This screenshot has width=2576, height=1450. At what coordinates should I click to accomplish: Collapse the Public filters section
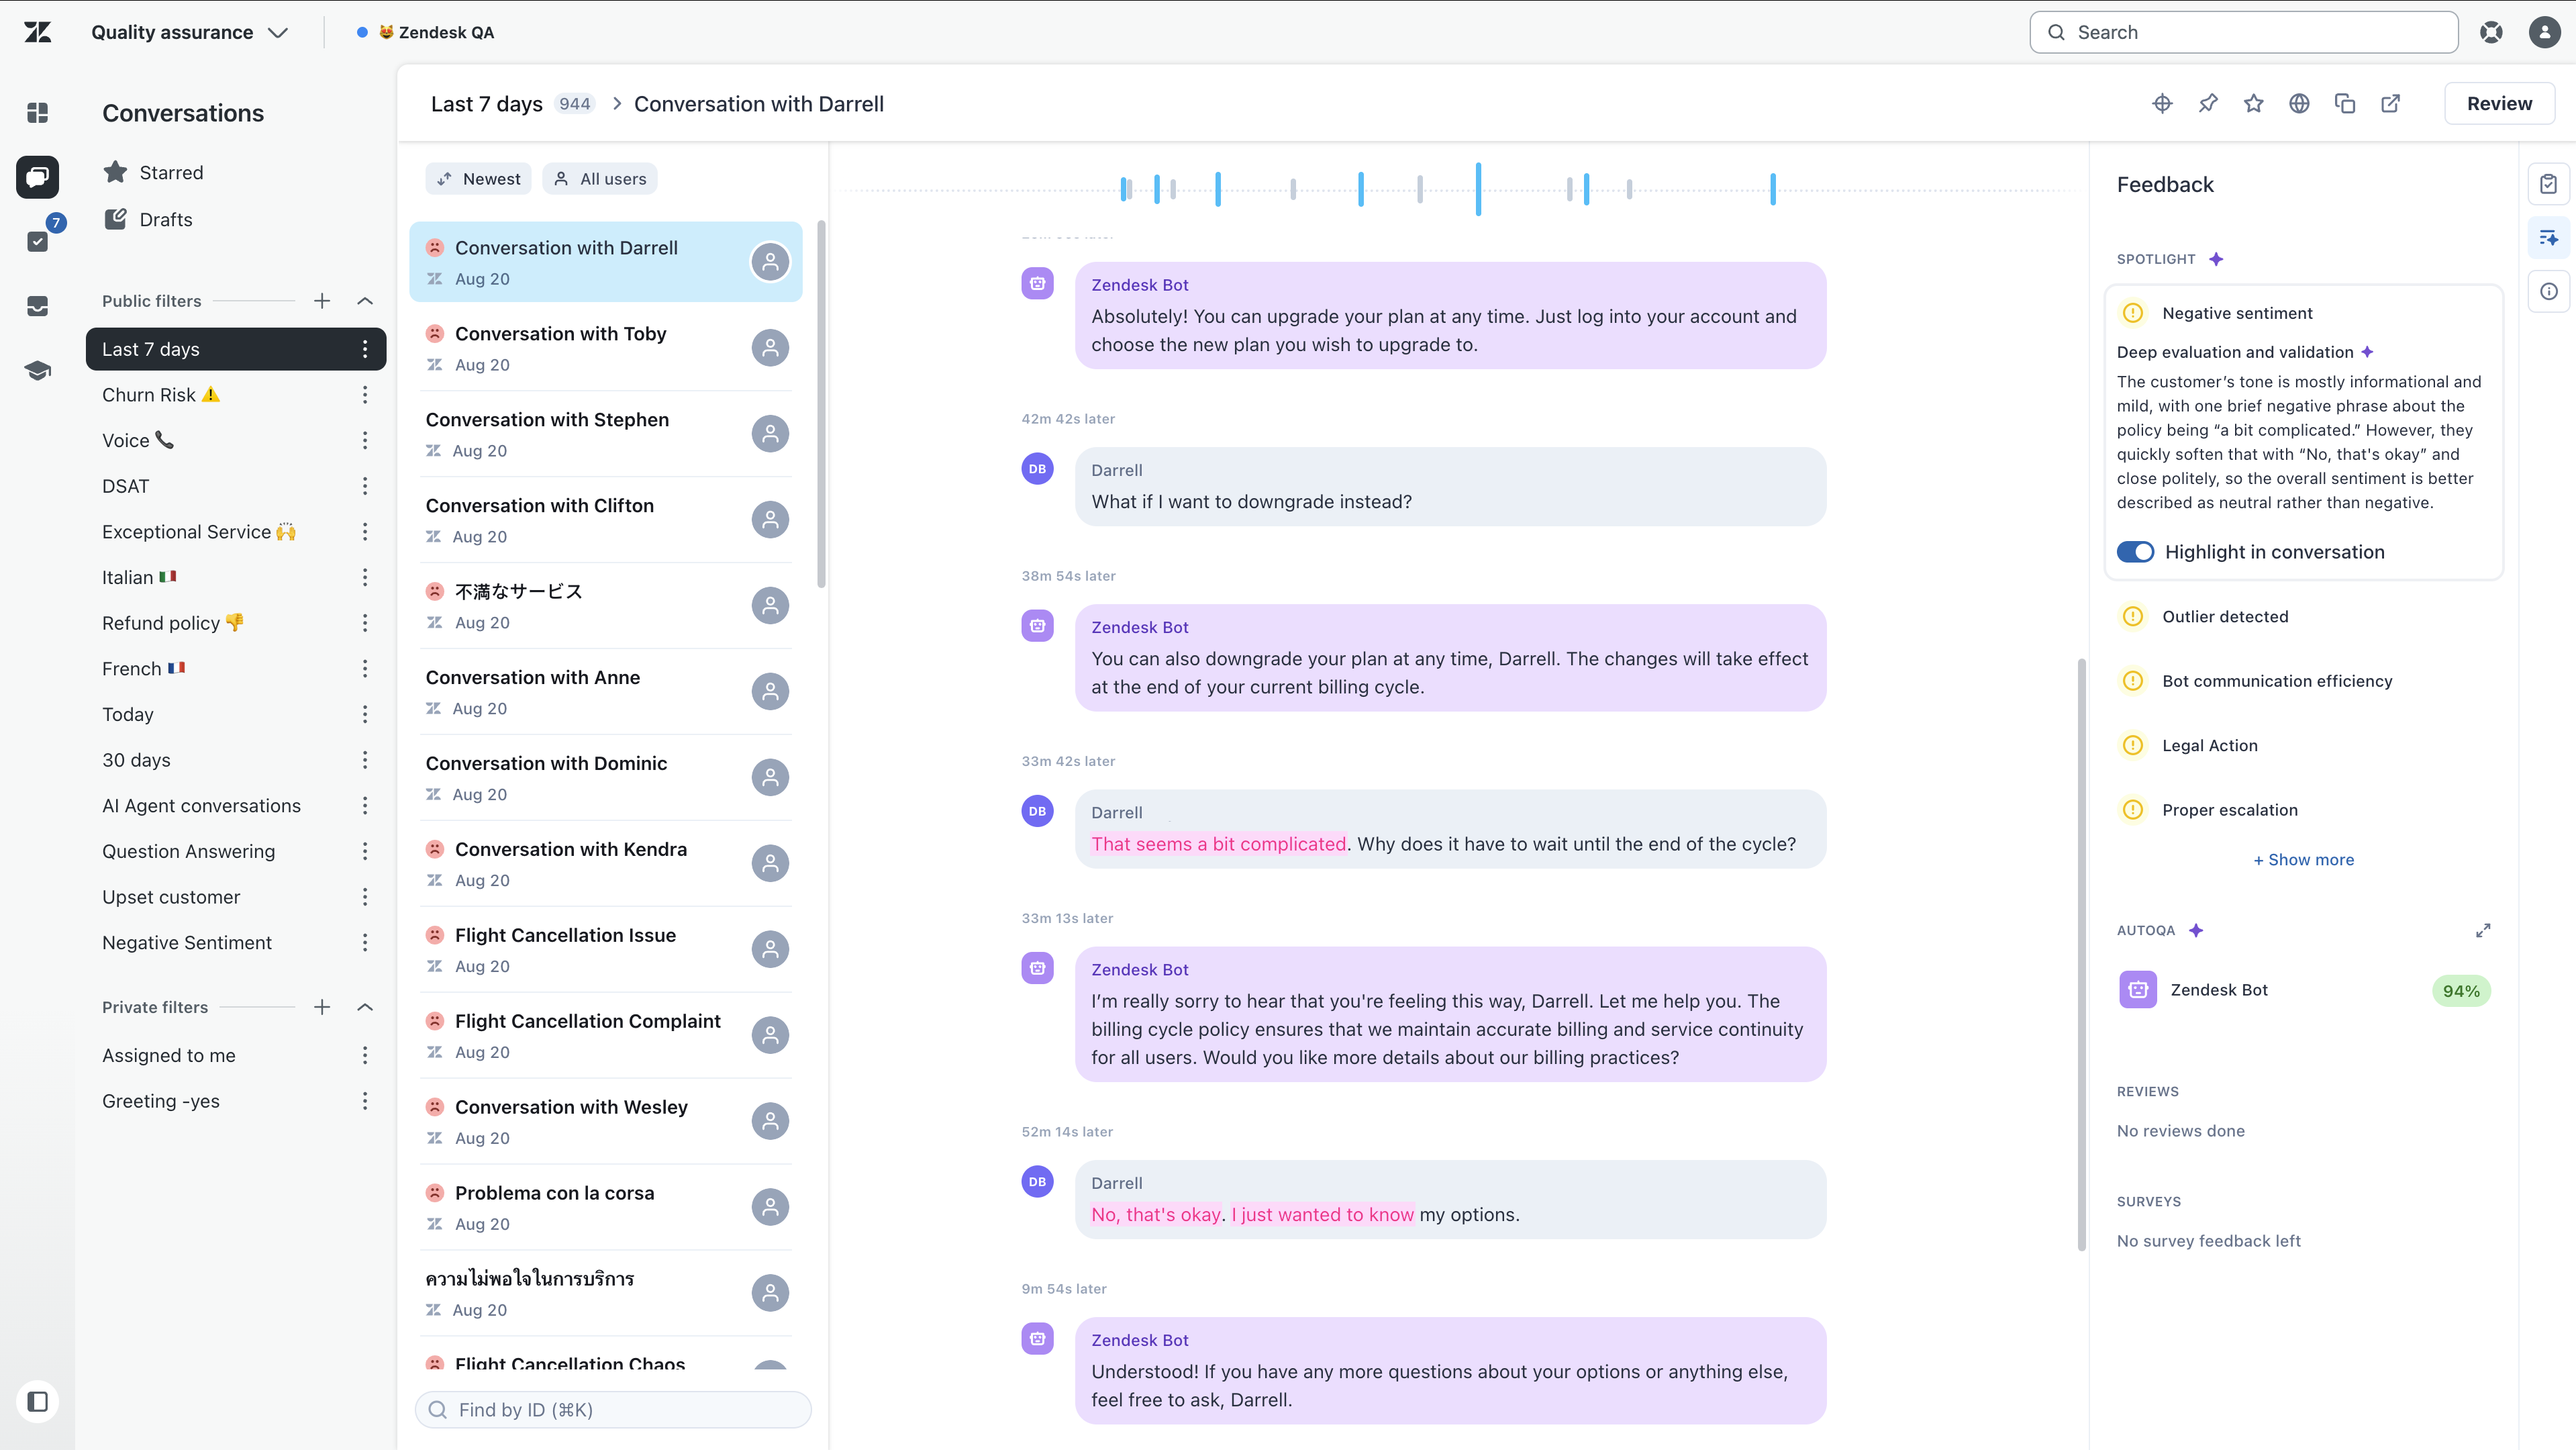365,301
